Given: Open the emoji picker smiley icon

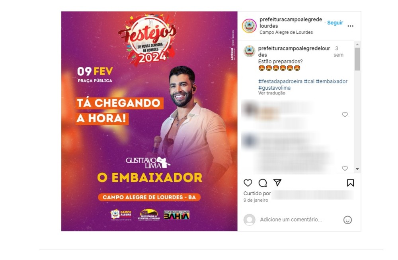Looking at the screenshot, I should 347,220.
